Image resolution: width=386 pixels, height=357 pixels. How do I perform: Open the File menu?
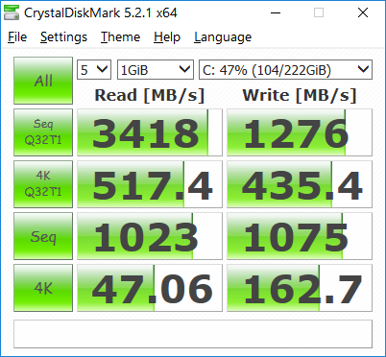[17, 37]
